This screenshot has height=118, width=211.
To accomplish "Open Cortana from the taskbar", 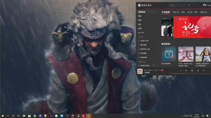I will tap(13, 116).
